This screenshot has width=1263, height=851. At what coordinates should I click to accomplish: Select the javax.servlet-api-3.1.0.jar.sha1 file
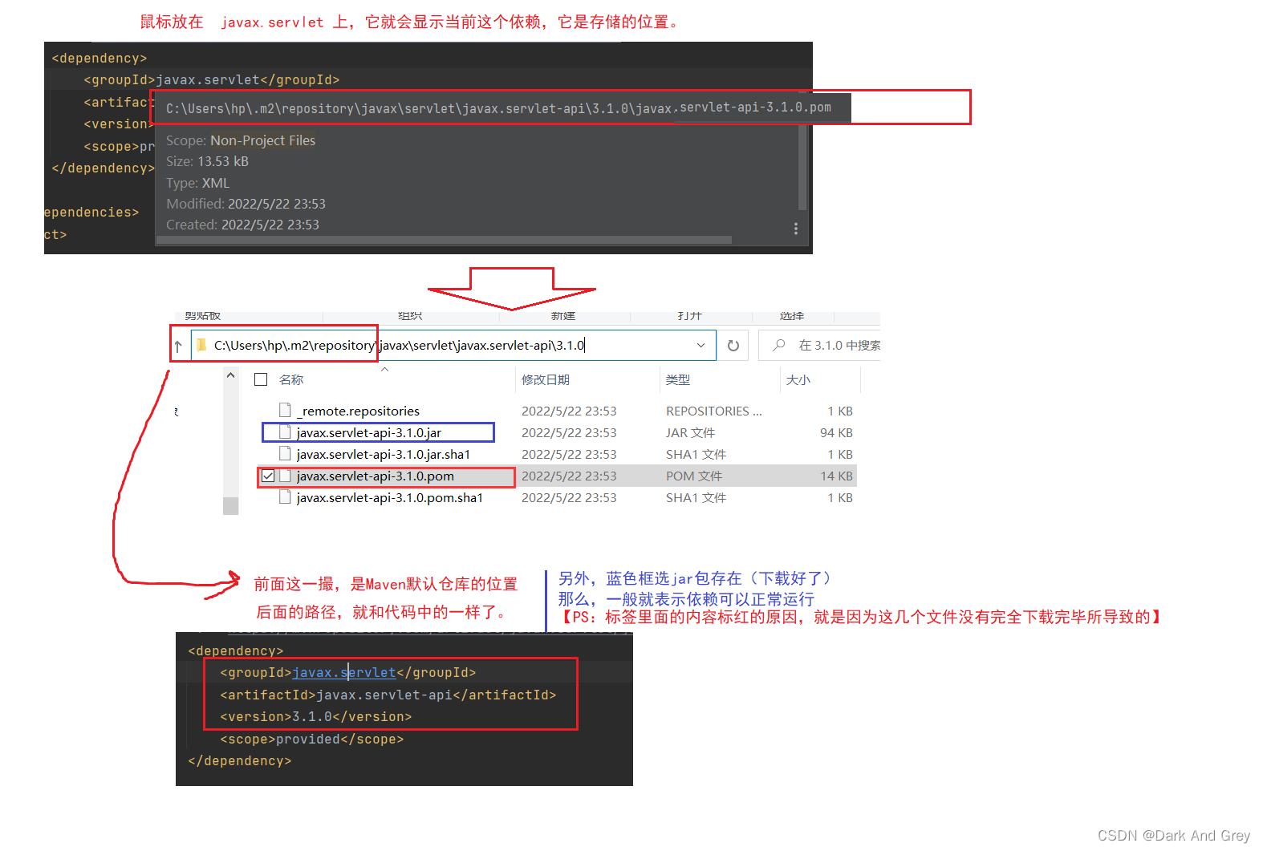pyautogui.click(x=384, y=454)
